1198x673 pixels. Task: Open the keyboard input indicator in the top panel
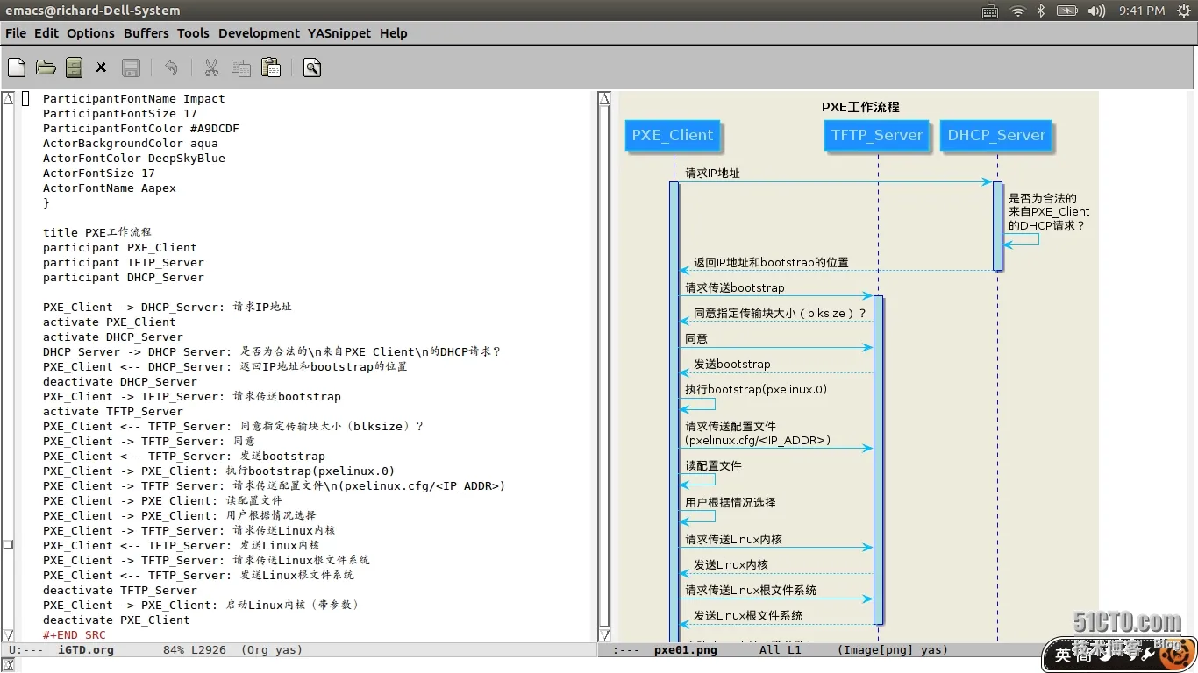[x=990, y=11]
